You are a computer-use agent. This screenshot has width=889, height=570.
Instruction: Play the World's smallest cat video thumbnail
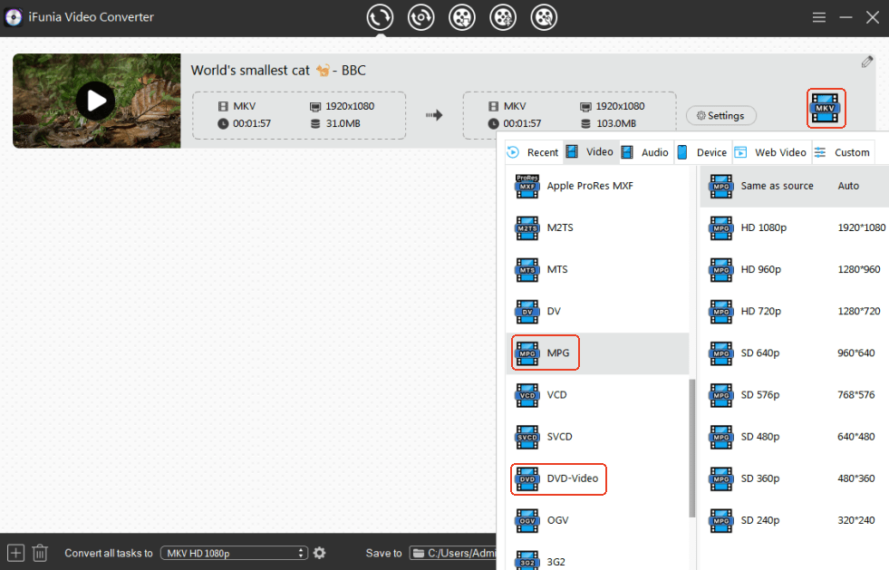click(95, 101)
